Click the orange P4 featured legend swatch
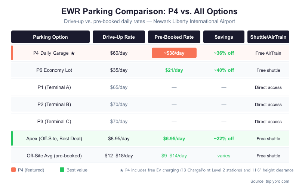 pyautogui.click(x=13, y=170)
